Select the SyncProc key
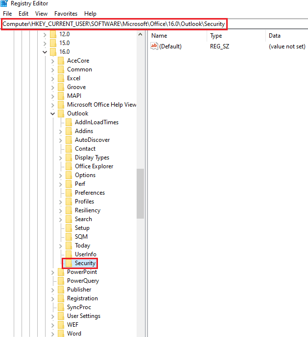Screen dimensions: 308x337 79,307
